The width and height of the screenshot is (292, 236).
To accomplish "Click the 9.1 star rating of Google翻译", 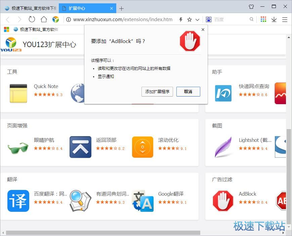I will click(172, 202).
